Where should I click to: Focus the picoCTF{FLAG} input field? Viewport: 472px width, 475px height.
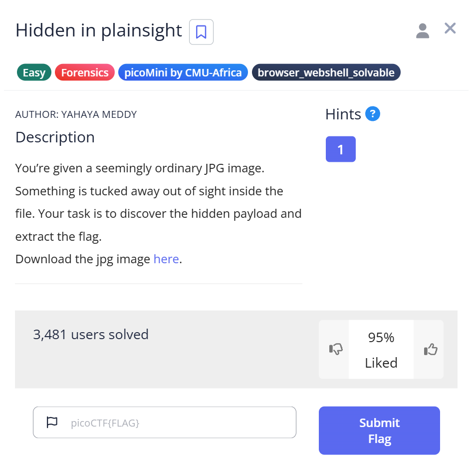[x=180, y=423]
